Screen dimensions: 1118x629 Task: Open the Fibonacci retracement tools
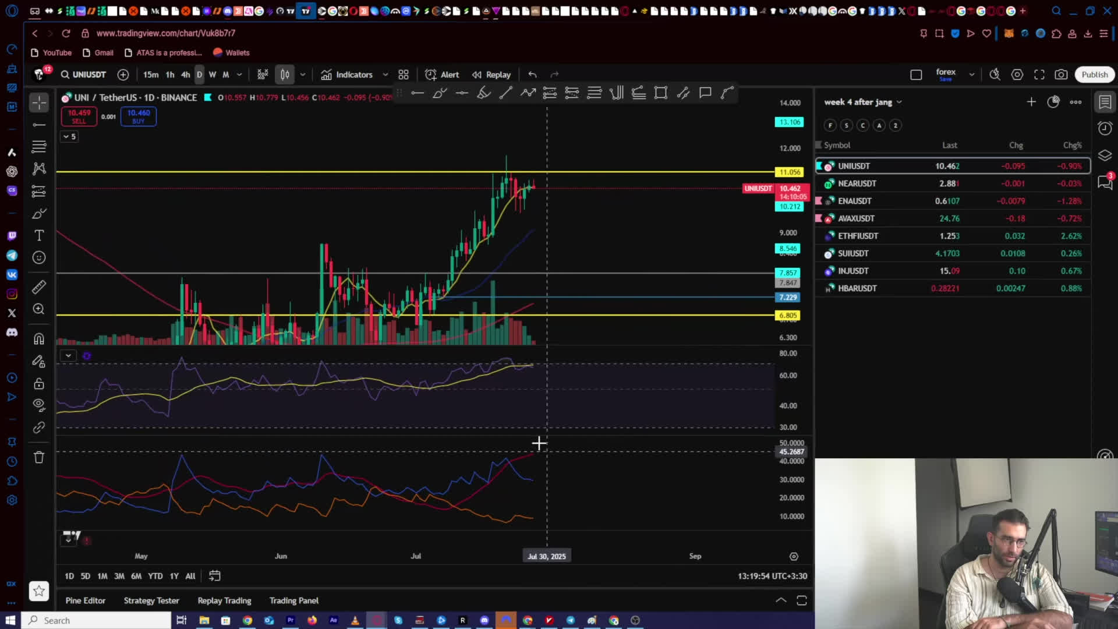pos(39,147)
